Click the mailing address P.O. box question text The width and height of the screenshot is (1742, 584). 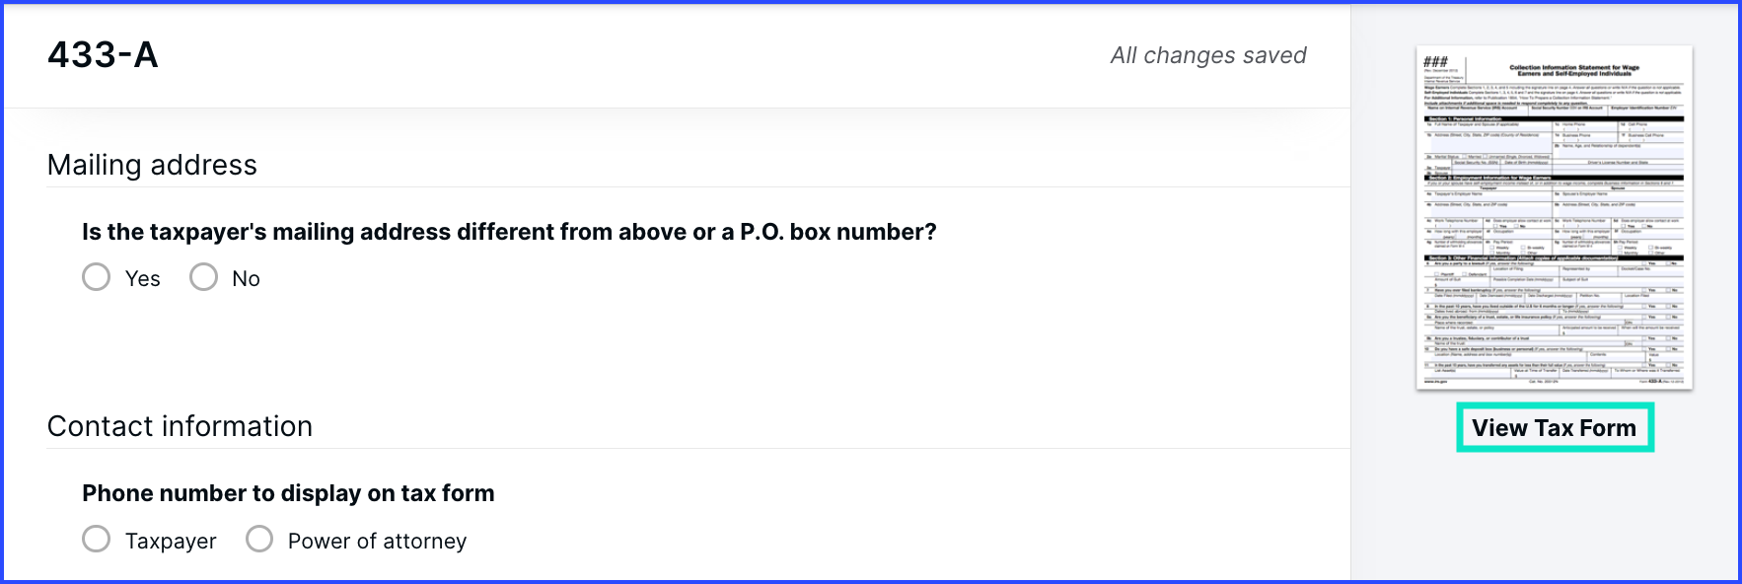coord(509,232)
